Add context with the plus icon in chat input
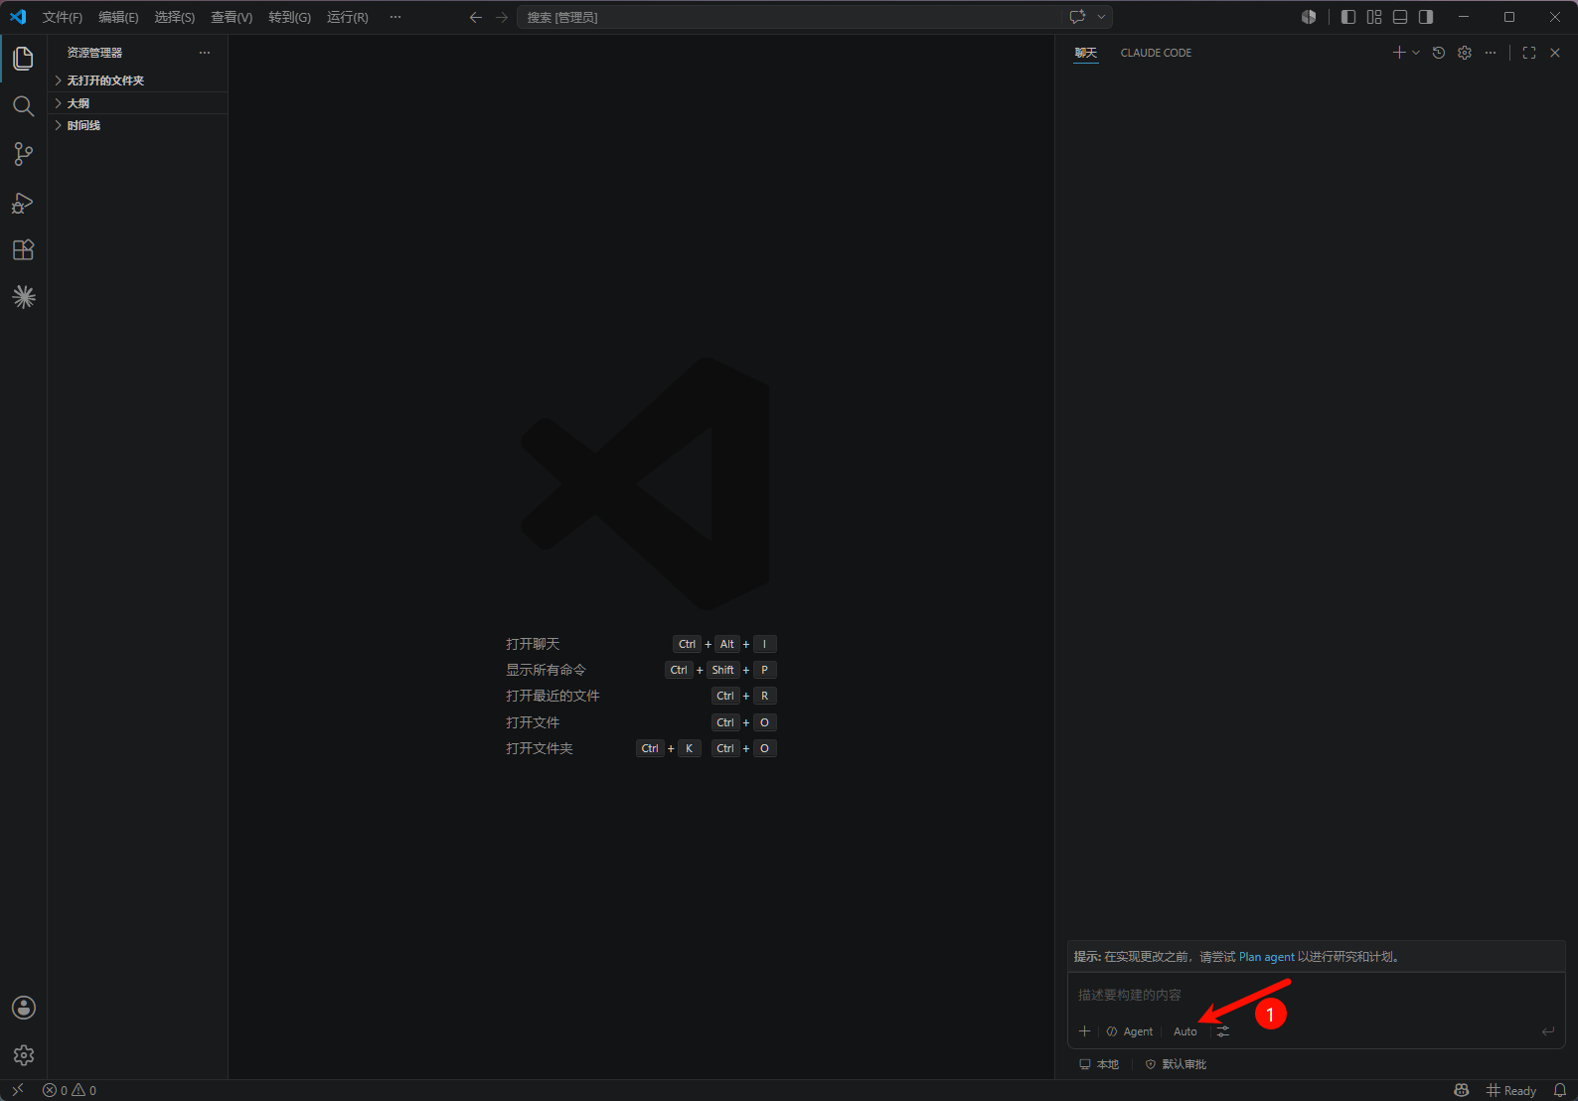The image size is (1578, 1101). pyautogui.click(x=1085, y=1031)
